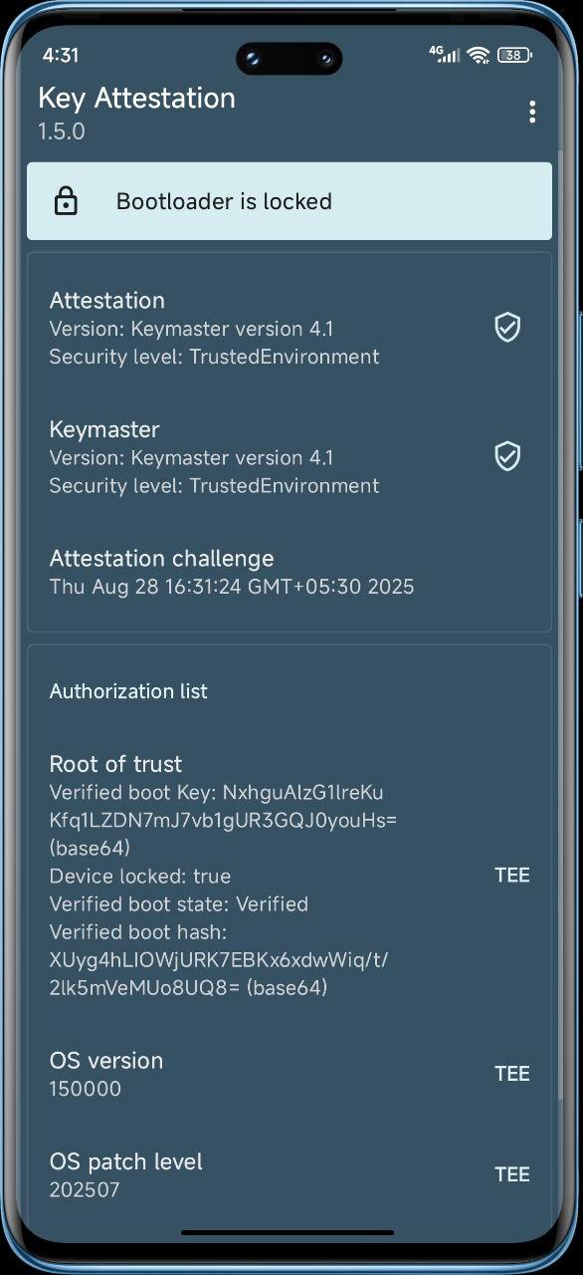The image size is (583, 1275).
Task: Open the Keymaster version entry
Action: click(290, 456)
